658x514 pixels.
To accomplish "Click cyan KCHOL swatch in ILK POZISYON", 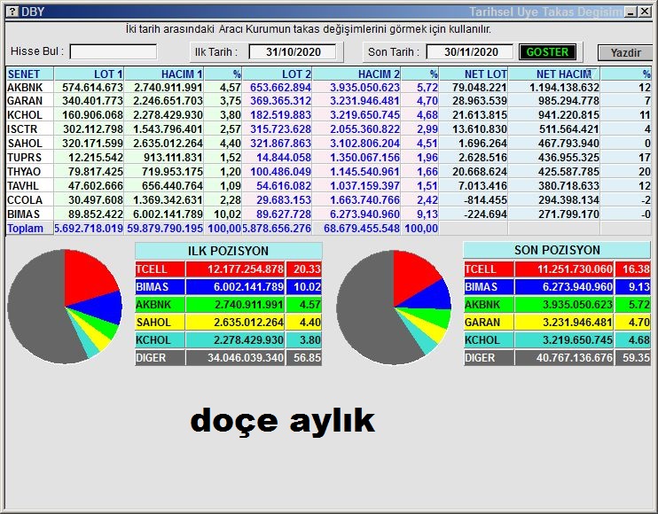I will pyautogui.click(x=160, y=340).
